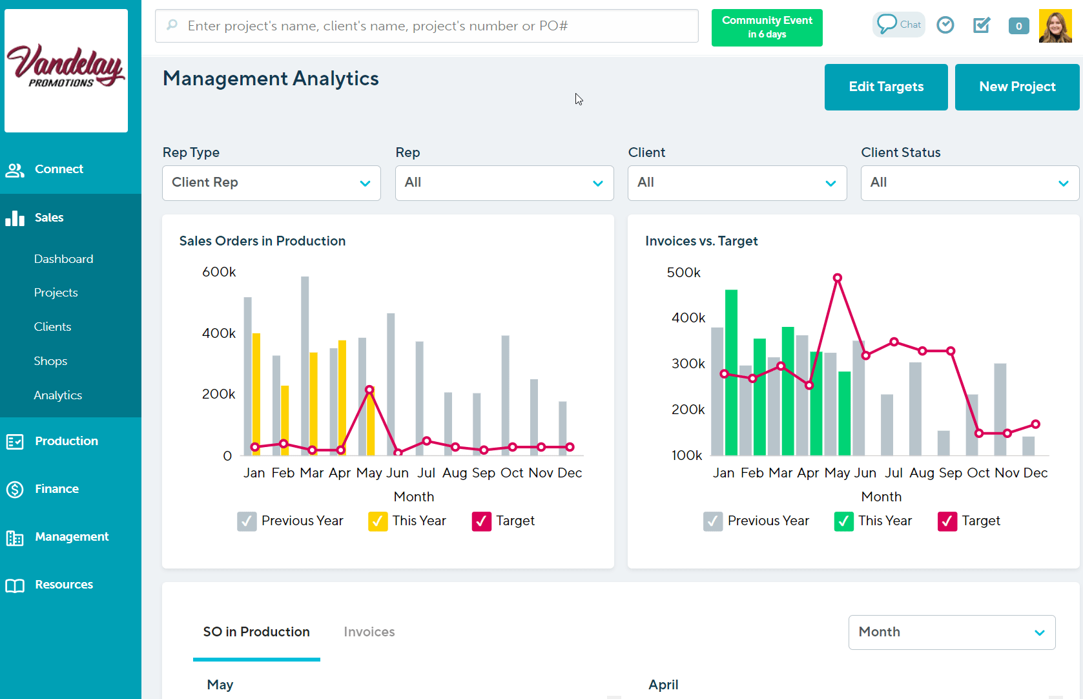Click the Connect people icon in sidebar
Viewport: 1083px width, 699px height.
[x=15, y=170]
